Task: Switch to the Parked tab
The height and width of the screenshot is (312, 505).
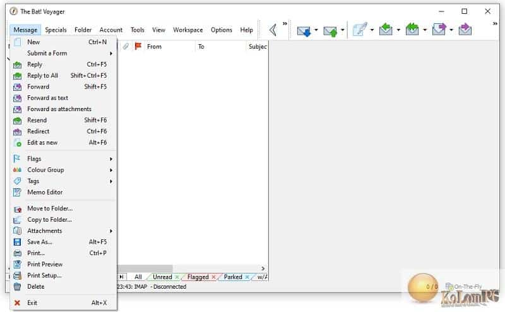Action: click(233, 277)
